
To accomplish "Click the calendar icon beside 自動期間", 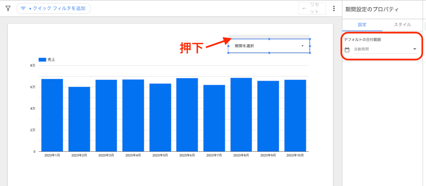I will 347,49.
